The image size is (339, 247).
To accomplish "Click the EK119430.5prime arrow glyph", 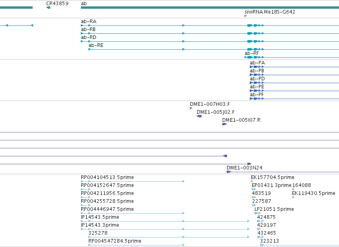I will pos(293,197).
